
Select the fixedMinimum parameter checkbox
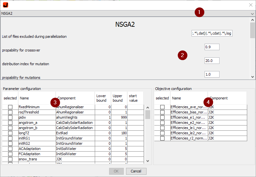click(x=10, y=107)
